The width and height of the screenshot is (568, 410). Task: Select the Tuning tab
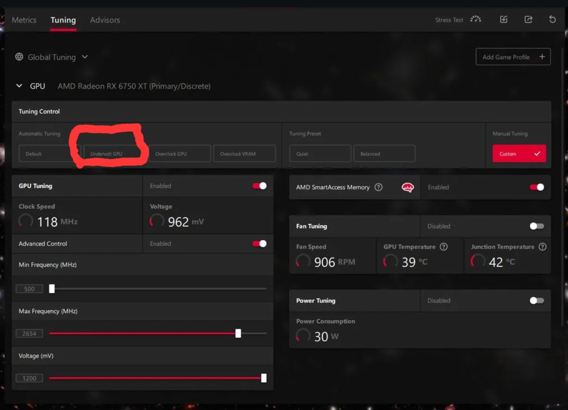tap(63, 20)
